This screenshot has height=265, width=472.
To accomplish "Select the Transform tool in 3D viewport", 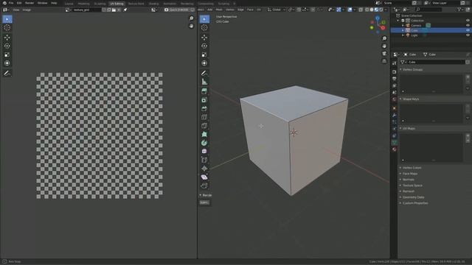I will (204, 63).
